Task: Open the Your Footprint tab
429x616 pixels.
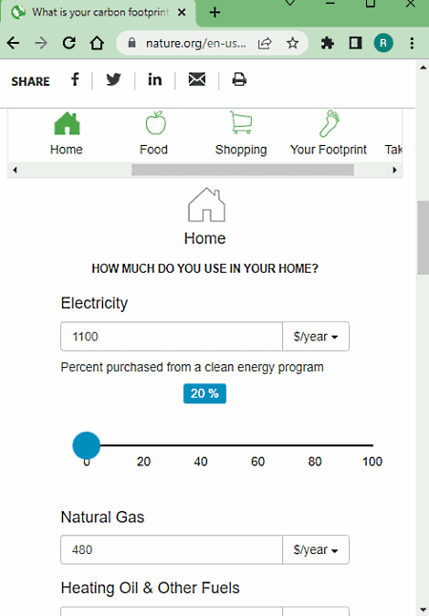Action: (329, 133)
